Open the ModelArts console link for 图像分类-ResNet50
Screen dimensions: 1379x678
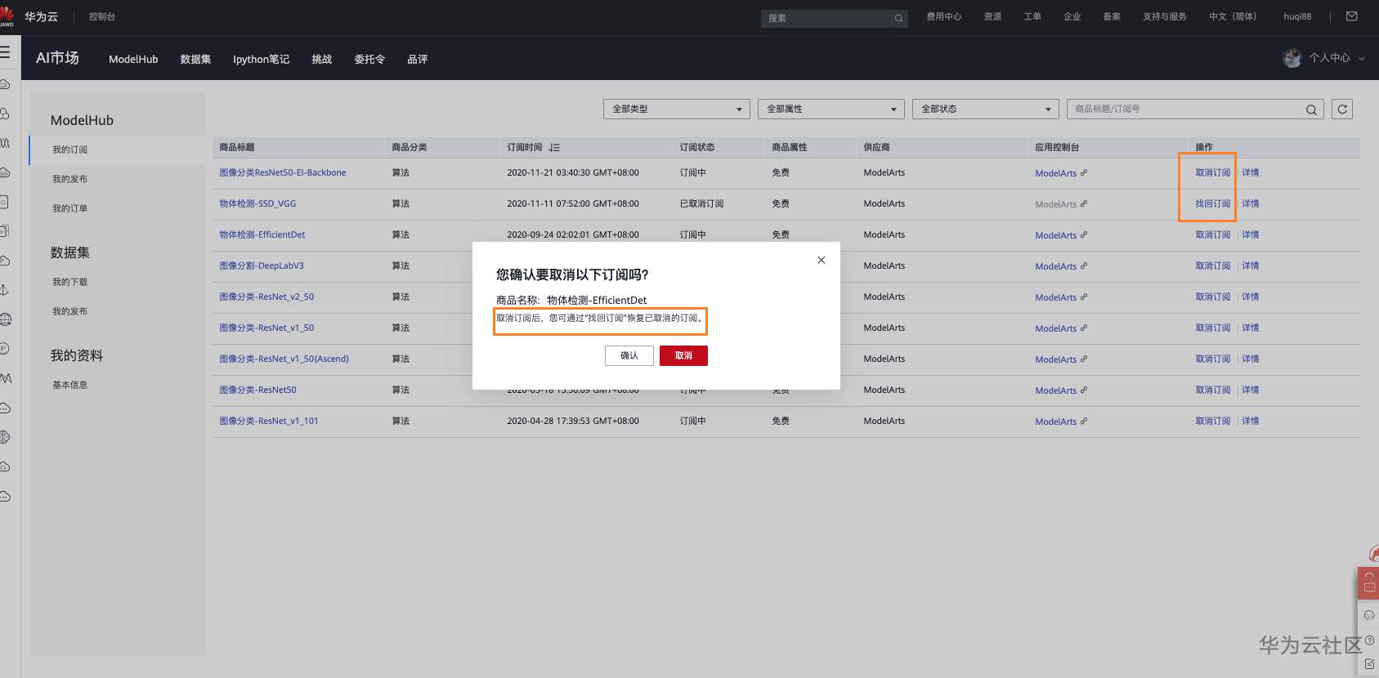pos(1056,390)
